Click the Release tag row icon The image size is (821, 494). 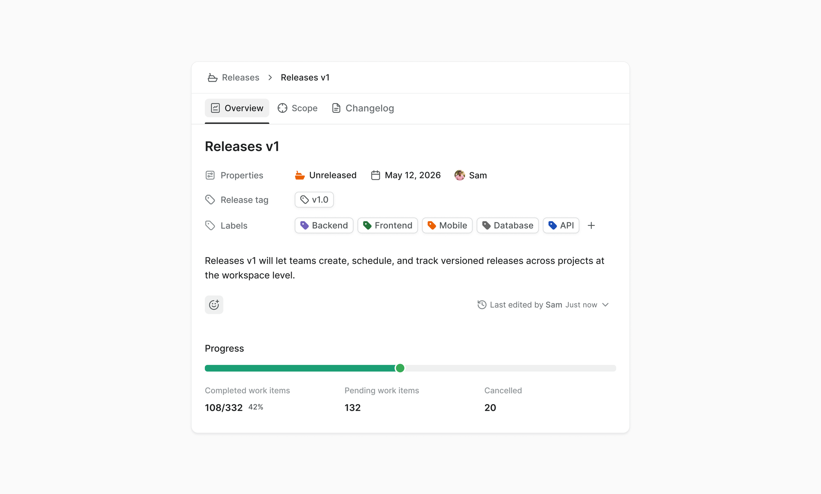[x=210, y=200]
